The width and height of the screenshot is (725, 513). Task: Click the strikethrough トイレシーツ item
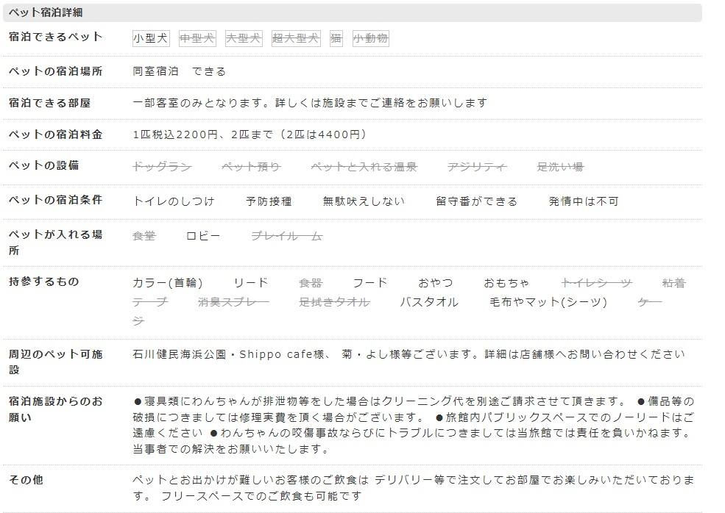coord(596,282)
